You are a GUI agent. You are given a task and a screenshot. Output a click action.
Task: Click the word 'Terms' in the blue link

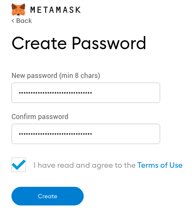(148, 165)
